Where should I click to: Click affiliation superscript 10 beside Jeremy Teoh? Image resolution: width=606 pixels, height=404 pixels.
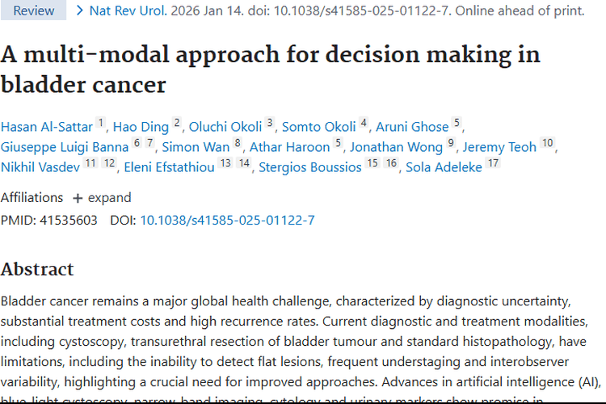(548, 144)
